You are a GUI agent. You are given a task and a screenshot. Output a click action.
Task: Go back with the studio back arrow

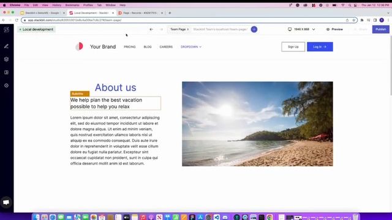[x=151, y=29]
